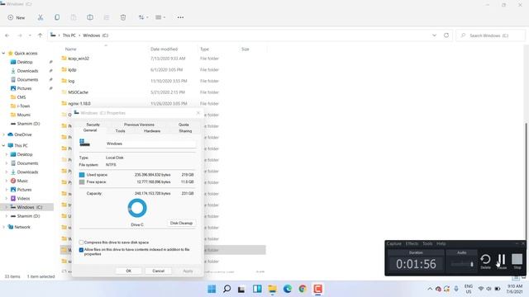Open Desktop under Quick access
529x297 pixels.
point(25,62)
